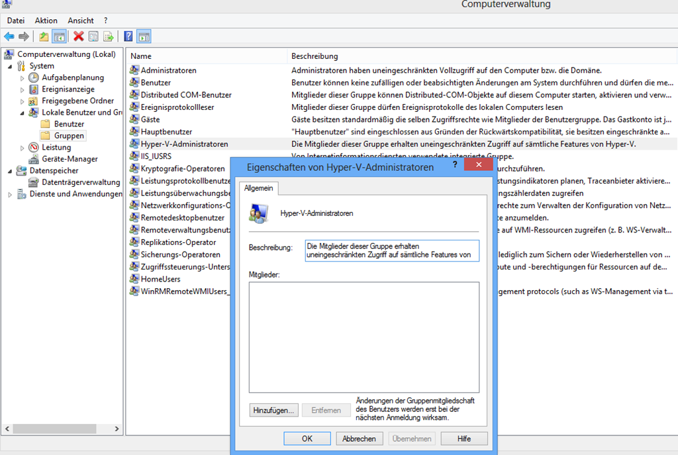Click the dialog's ? context help button
This screenshot has height=455, width=678.
click(455, 164)
